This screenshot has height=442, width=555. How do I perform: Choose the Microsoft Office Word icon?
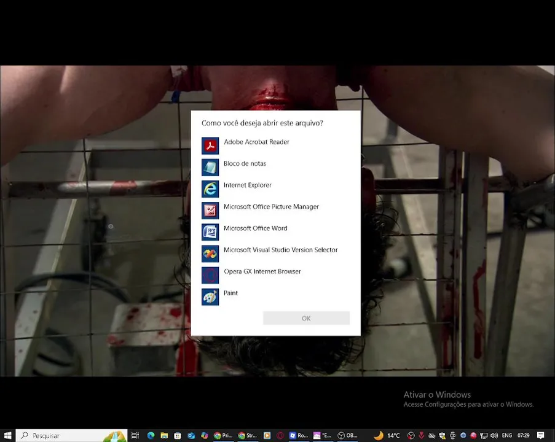[210, 232]
